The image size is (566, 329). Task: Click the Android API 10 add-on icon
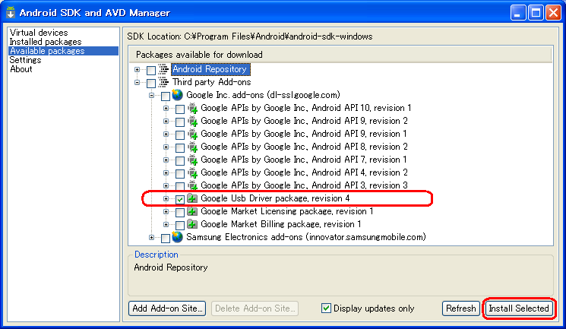pos(192,108)
